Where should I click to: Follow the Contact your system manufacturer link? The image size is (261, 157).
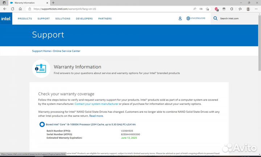click(x=96, y=104)
